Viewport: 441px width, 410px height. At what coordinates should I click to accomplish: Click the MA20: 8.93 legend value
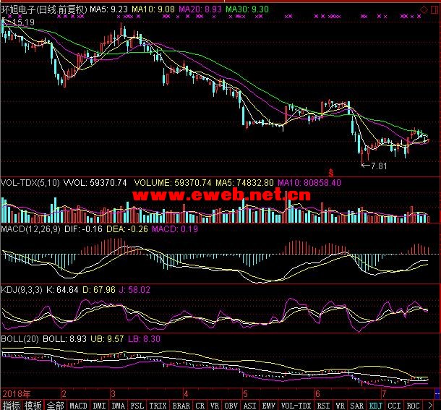tap(200, 9)
